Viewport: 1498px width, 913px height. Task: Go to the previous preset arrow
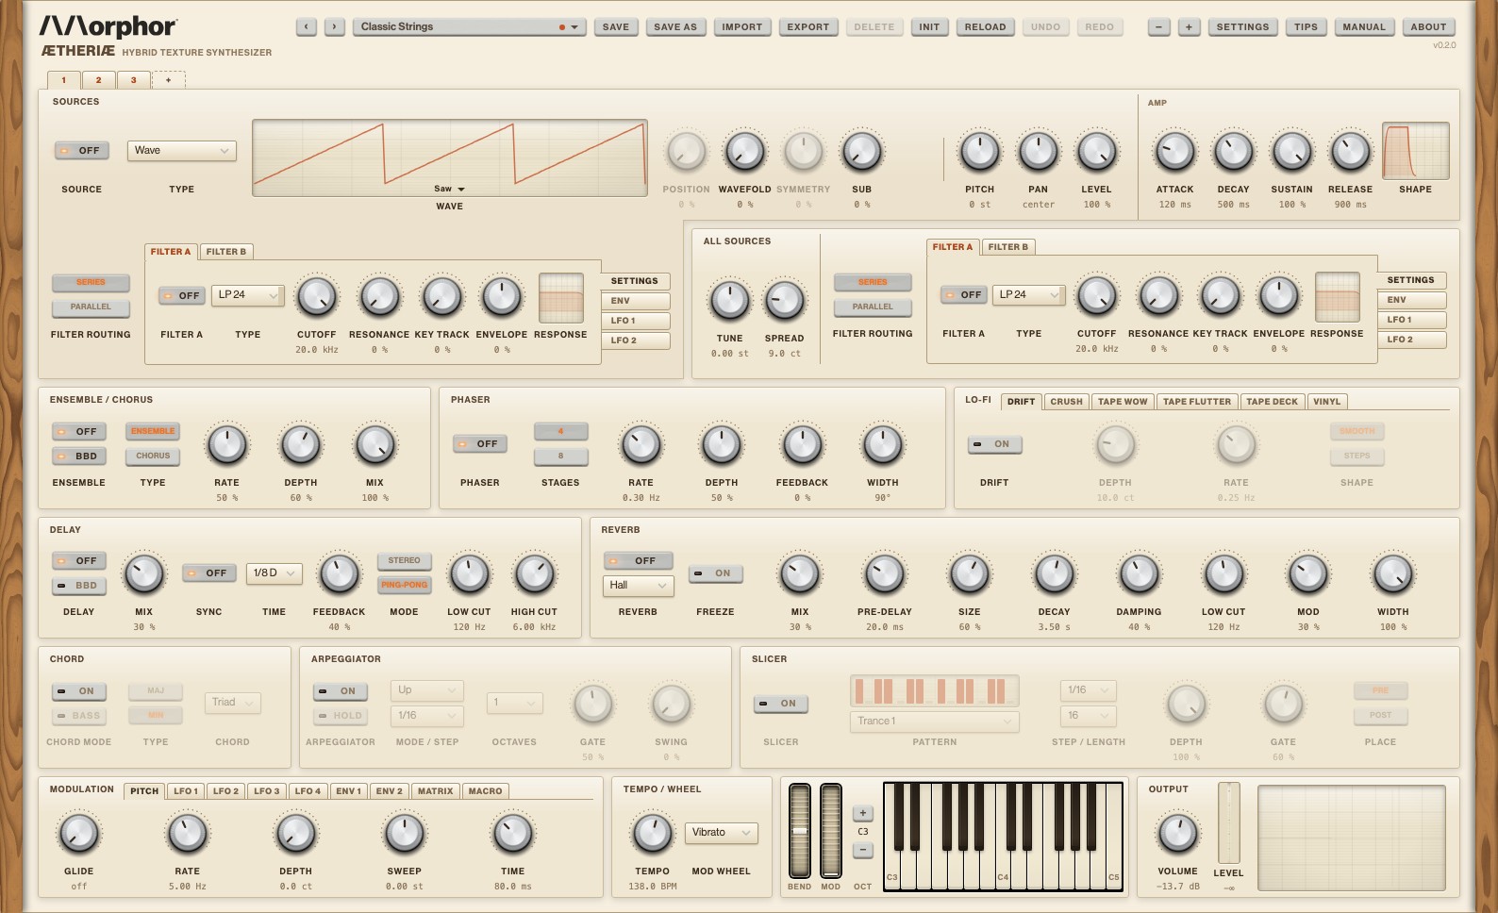[306, 27]
